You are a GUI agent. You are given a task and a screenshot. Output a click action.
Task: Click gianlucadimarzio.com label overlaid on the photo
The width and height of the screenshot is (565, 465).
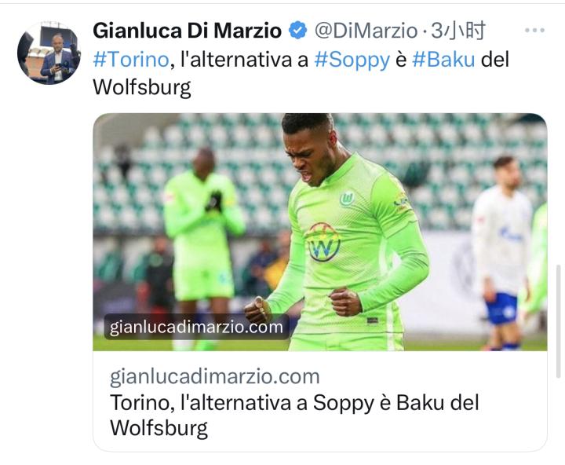point(196,327)
